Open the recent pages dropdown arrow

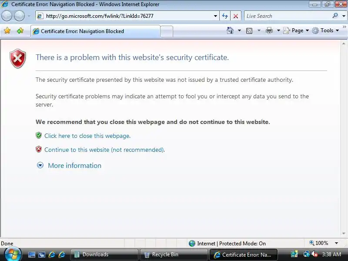click(29, 16)
